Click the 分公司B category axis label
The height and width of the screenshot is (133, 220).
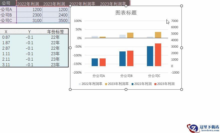[x=126, y=76]
